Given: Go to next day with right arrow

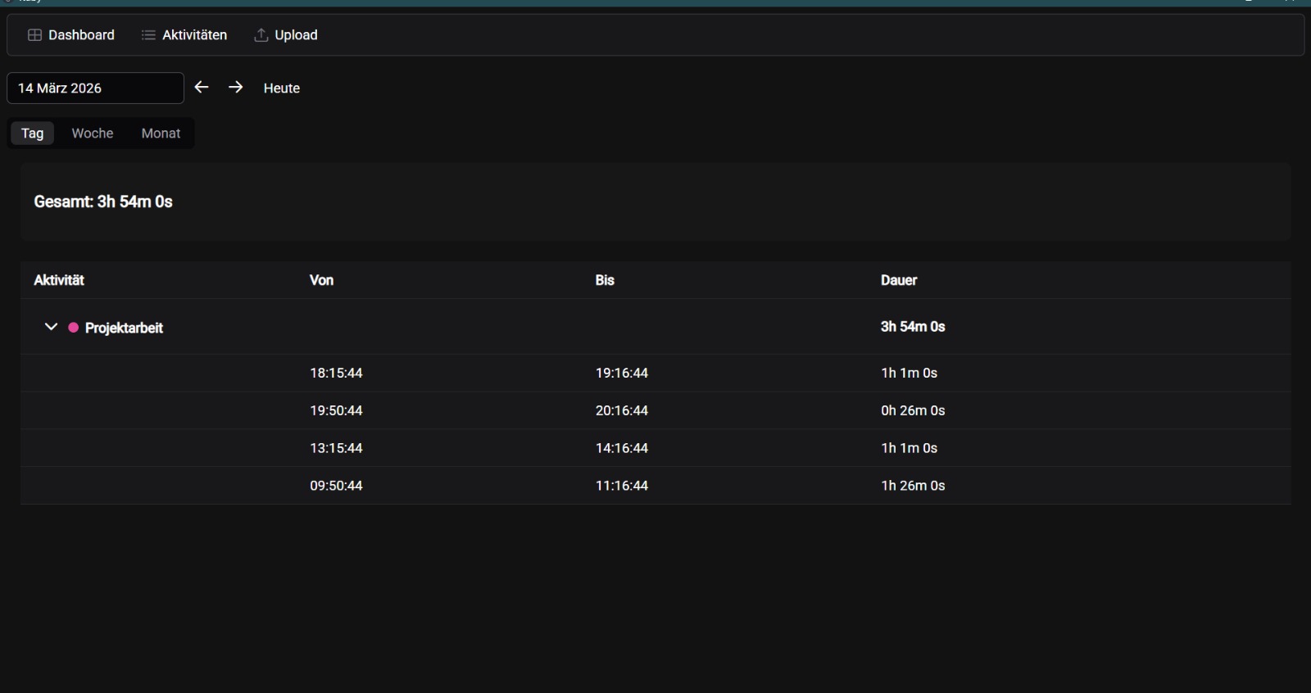Looking at the screenshot, I should tap(236, 88).
